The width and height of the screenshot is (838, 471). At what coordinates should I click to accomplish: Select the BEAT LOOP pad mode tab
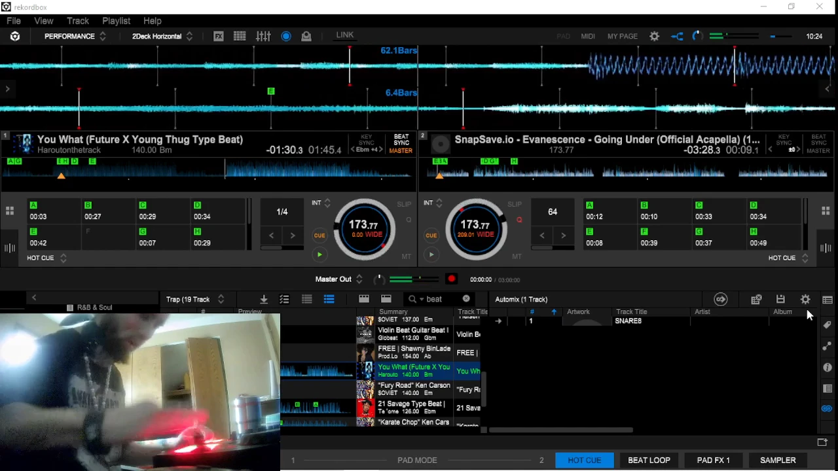(649, 461)
